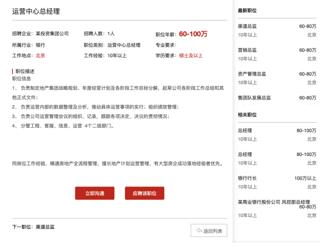Click the work location 北京 in red
The image size is (331, 247).
[40, 55]
